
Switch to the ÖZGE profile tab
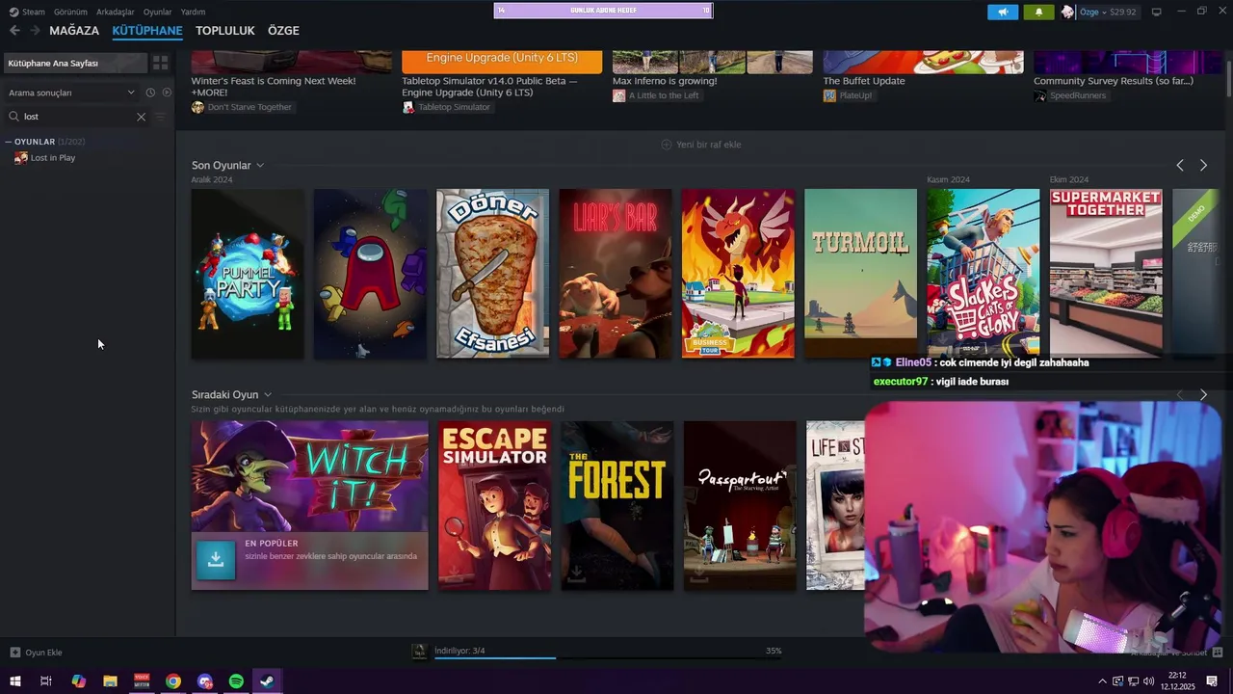283,31
